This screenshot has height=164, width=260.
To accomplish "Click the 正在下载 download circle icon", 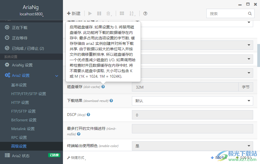I will 7,27.
